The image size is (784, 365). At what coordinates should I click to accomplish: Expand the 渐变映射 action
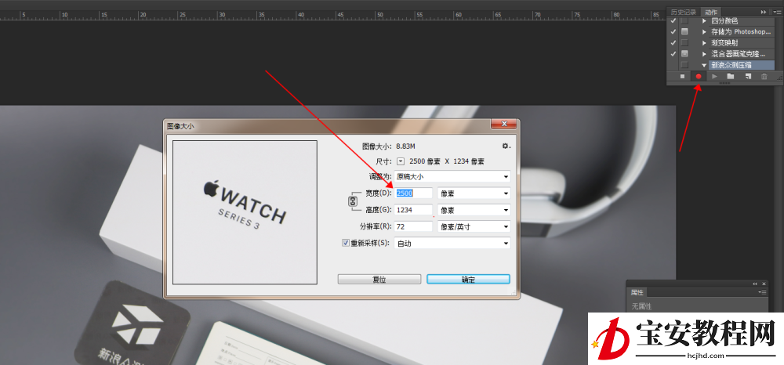(x=704, y=42)
